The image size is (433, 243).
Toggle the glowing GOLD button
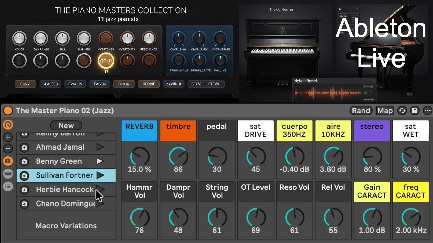click(106, 61)
